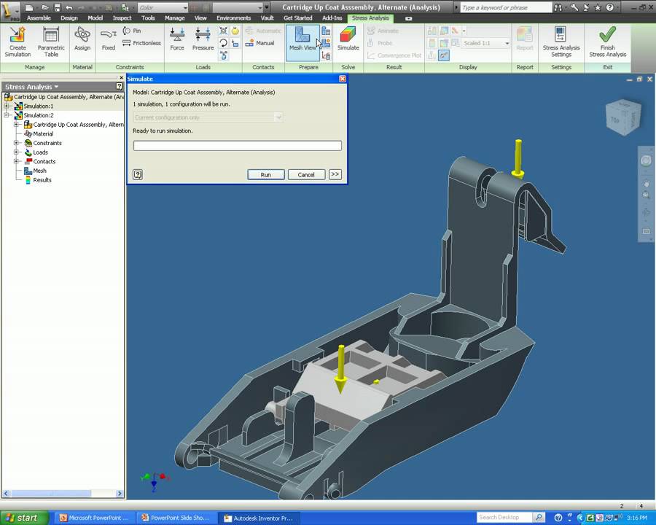Select the moment load icon in Loads
The height and width of the screenshot is (525, 656).
[224, 43]
